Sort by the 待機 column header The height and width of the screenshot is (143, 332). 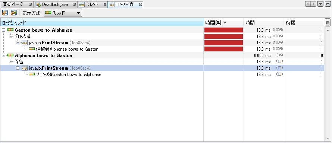pyautogui.click(x=304, y=22)
